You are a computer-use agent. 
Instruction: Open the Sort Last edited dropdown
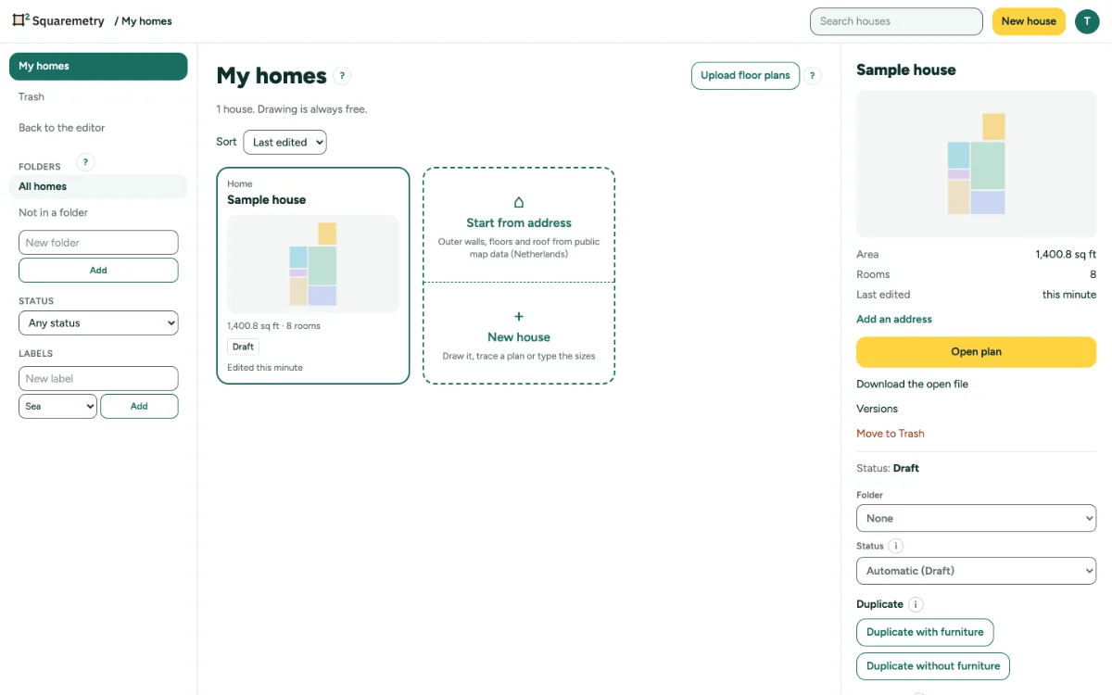[x=284, y=142]
